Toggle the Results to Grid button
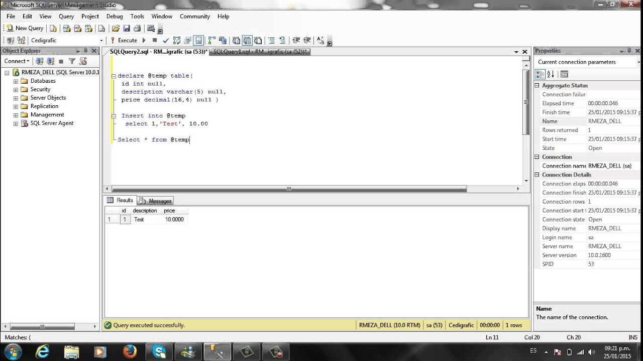643x361 pixels. point(247,41)
